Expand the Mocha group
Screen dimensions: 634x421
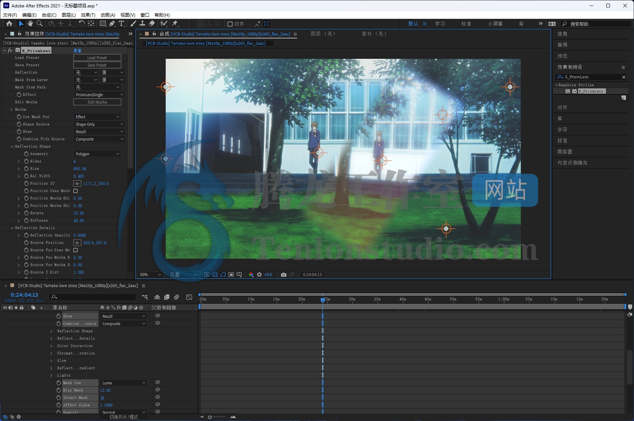11,110
